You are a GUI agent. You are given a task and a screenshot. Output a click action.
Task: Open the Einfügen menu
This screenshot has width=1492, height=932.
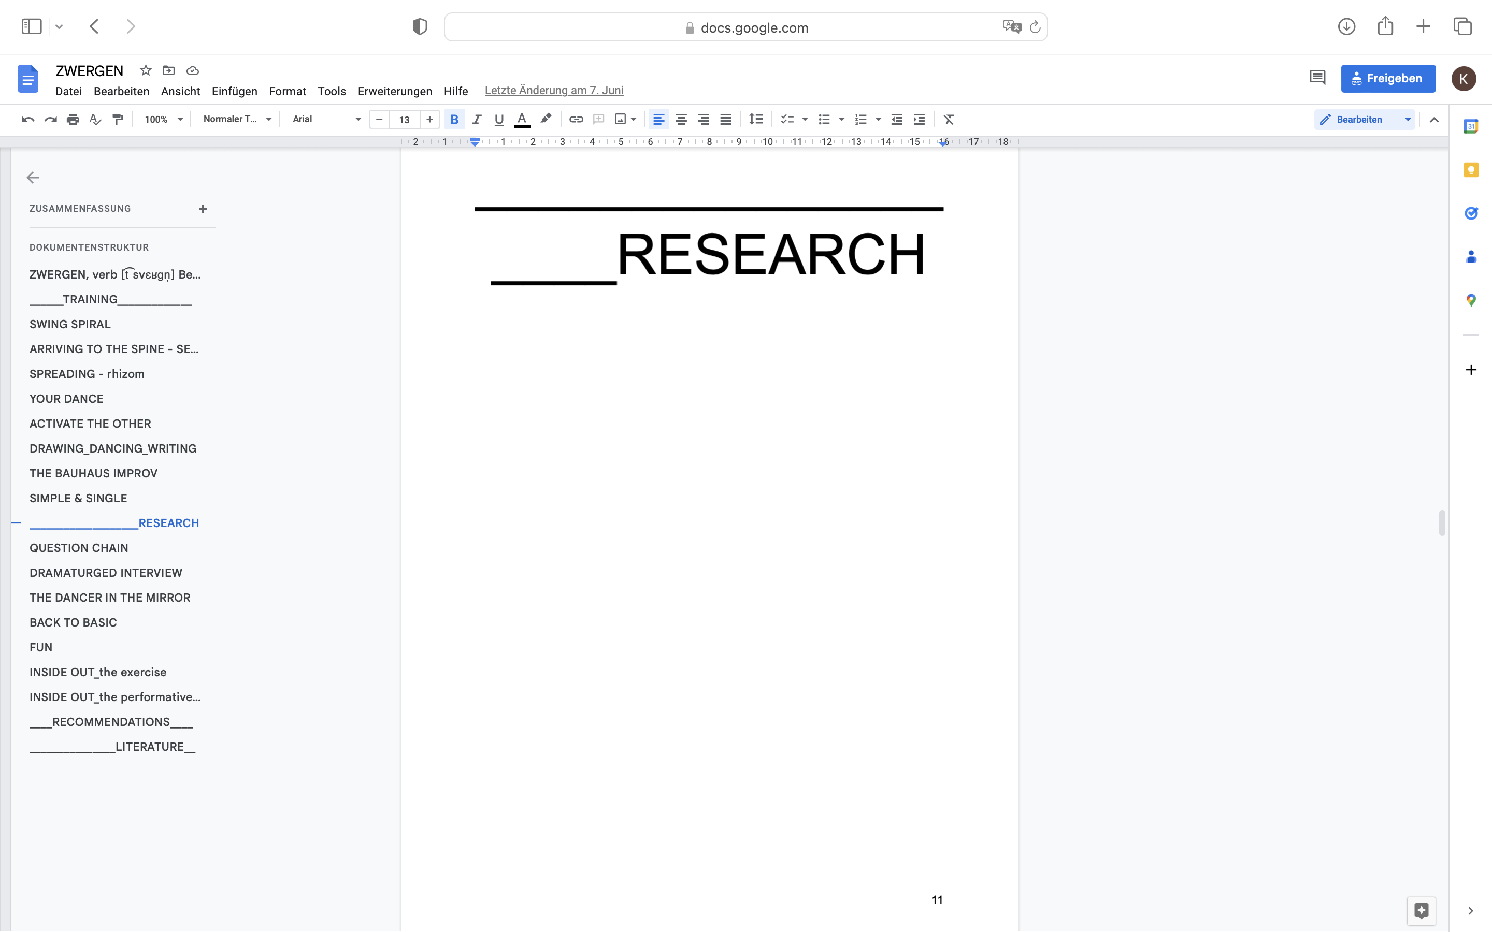(234, 91)
